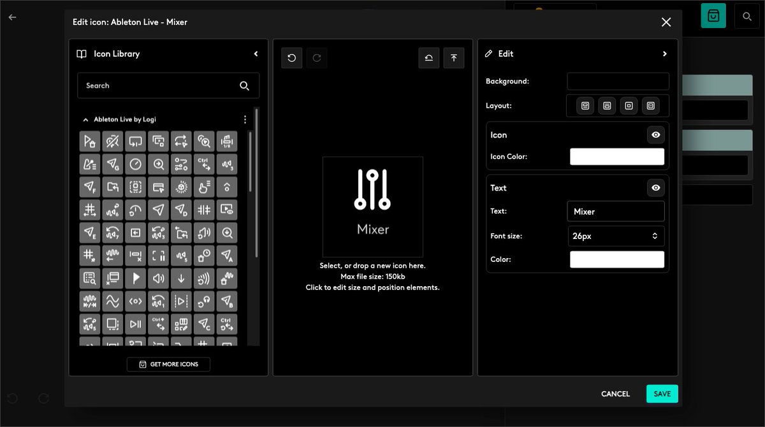Click the Text field containing Mixer
Screen dimensions: 765x427
(x=616, y=212)
